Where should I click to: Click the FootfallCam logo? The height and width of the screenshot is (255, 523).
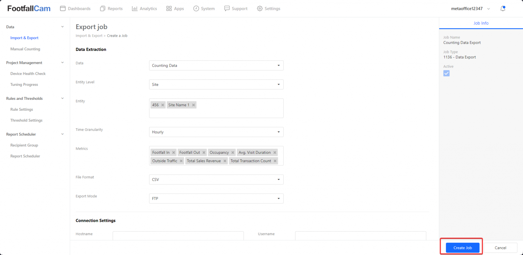coord(29,8)
